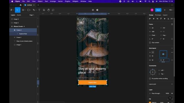This screenshot has height=103, width=184.
Task: Select the Hand tool
Action: (49, 10)
